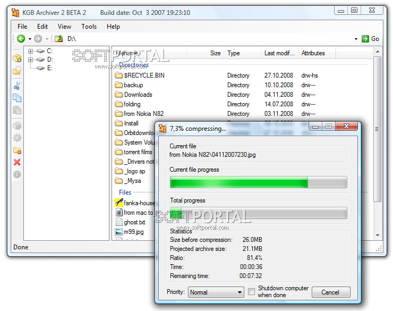
Task: Open the View menu
Action: tap(64, 27)
